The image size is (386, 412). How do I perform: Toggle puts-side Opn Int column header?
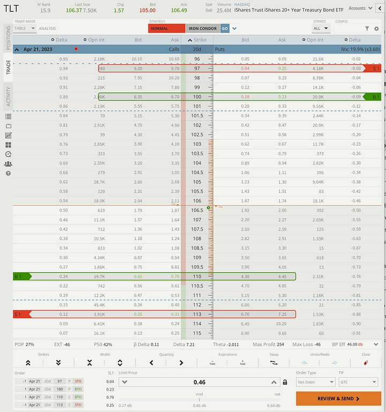pyautogui.click(x=313, y=40)
